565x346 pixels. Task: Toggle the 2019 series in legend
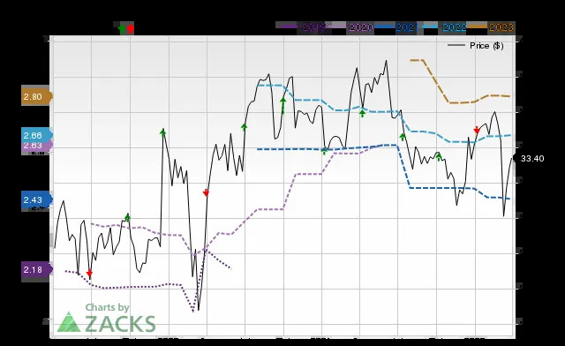pos(302,27)
